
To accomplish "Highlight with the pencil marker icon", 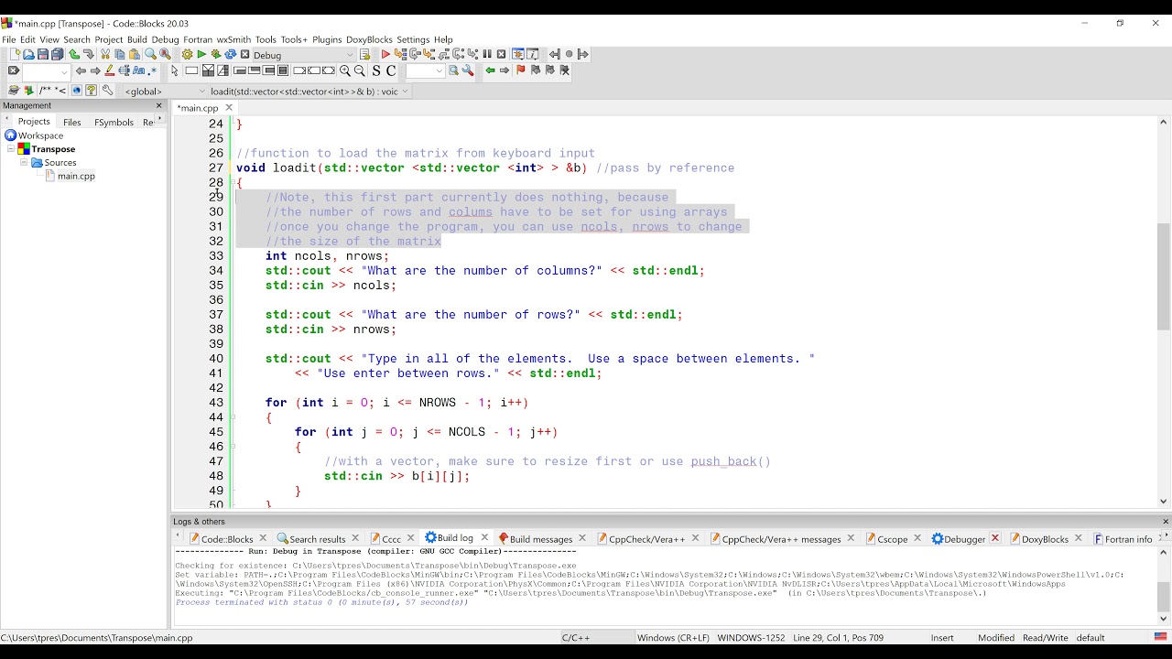I will pyautogui.click(x=110, y=70).
